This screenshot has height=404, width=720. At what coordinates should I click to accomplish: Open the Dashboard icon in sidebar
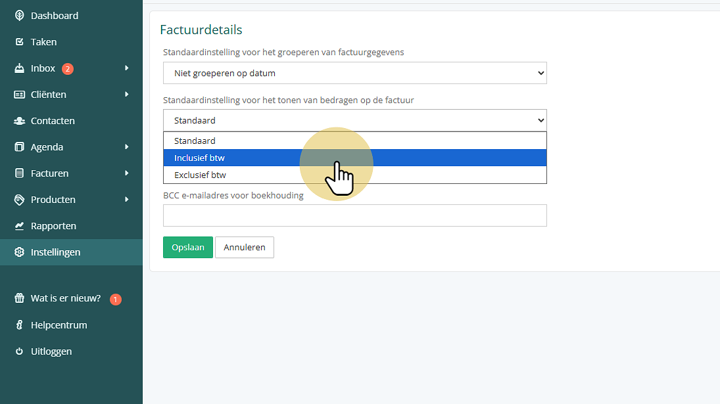(19, 16)
